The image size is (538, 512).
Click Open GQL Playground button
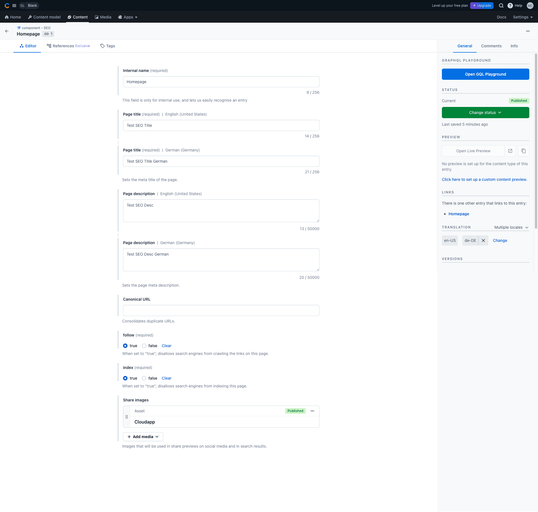(485, 74)
